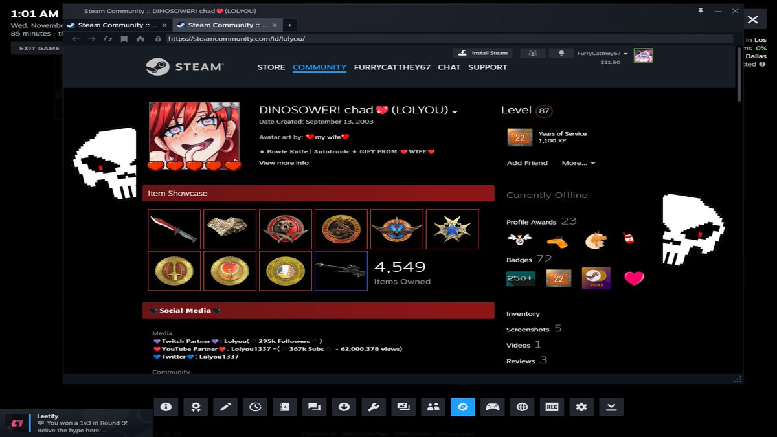Open the friends icon button in header

click(532, 53)
